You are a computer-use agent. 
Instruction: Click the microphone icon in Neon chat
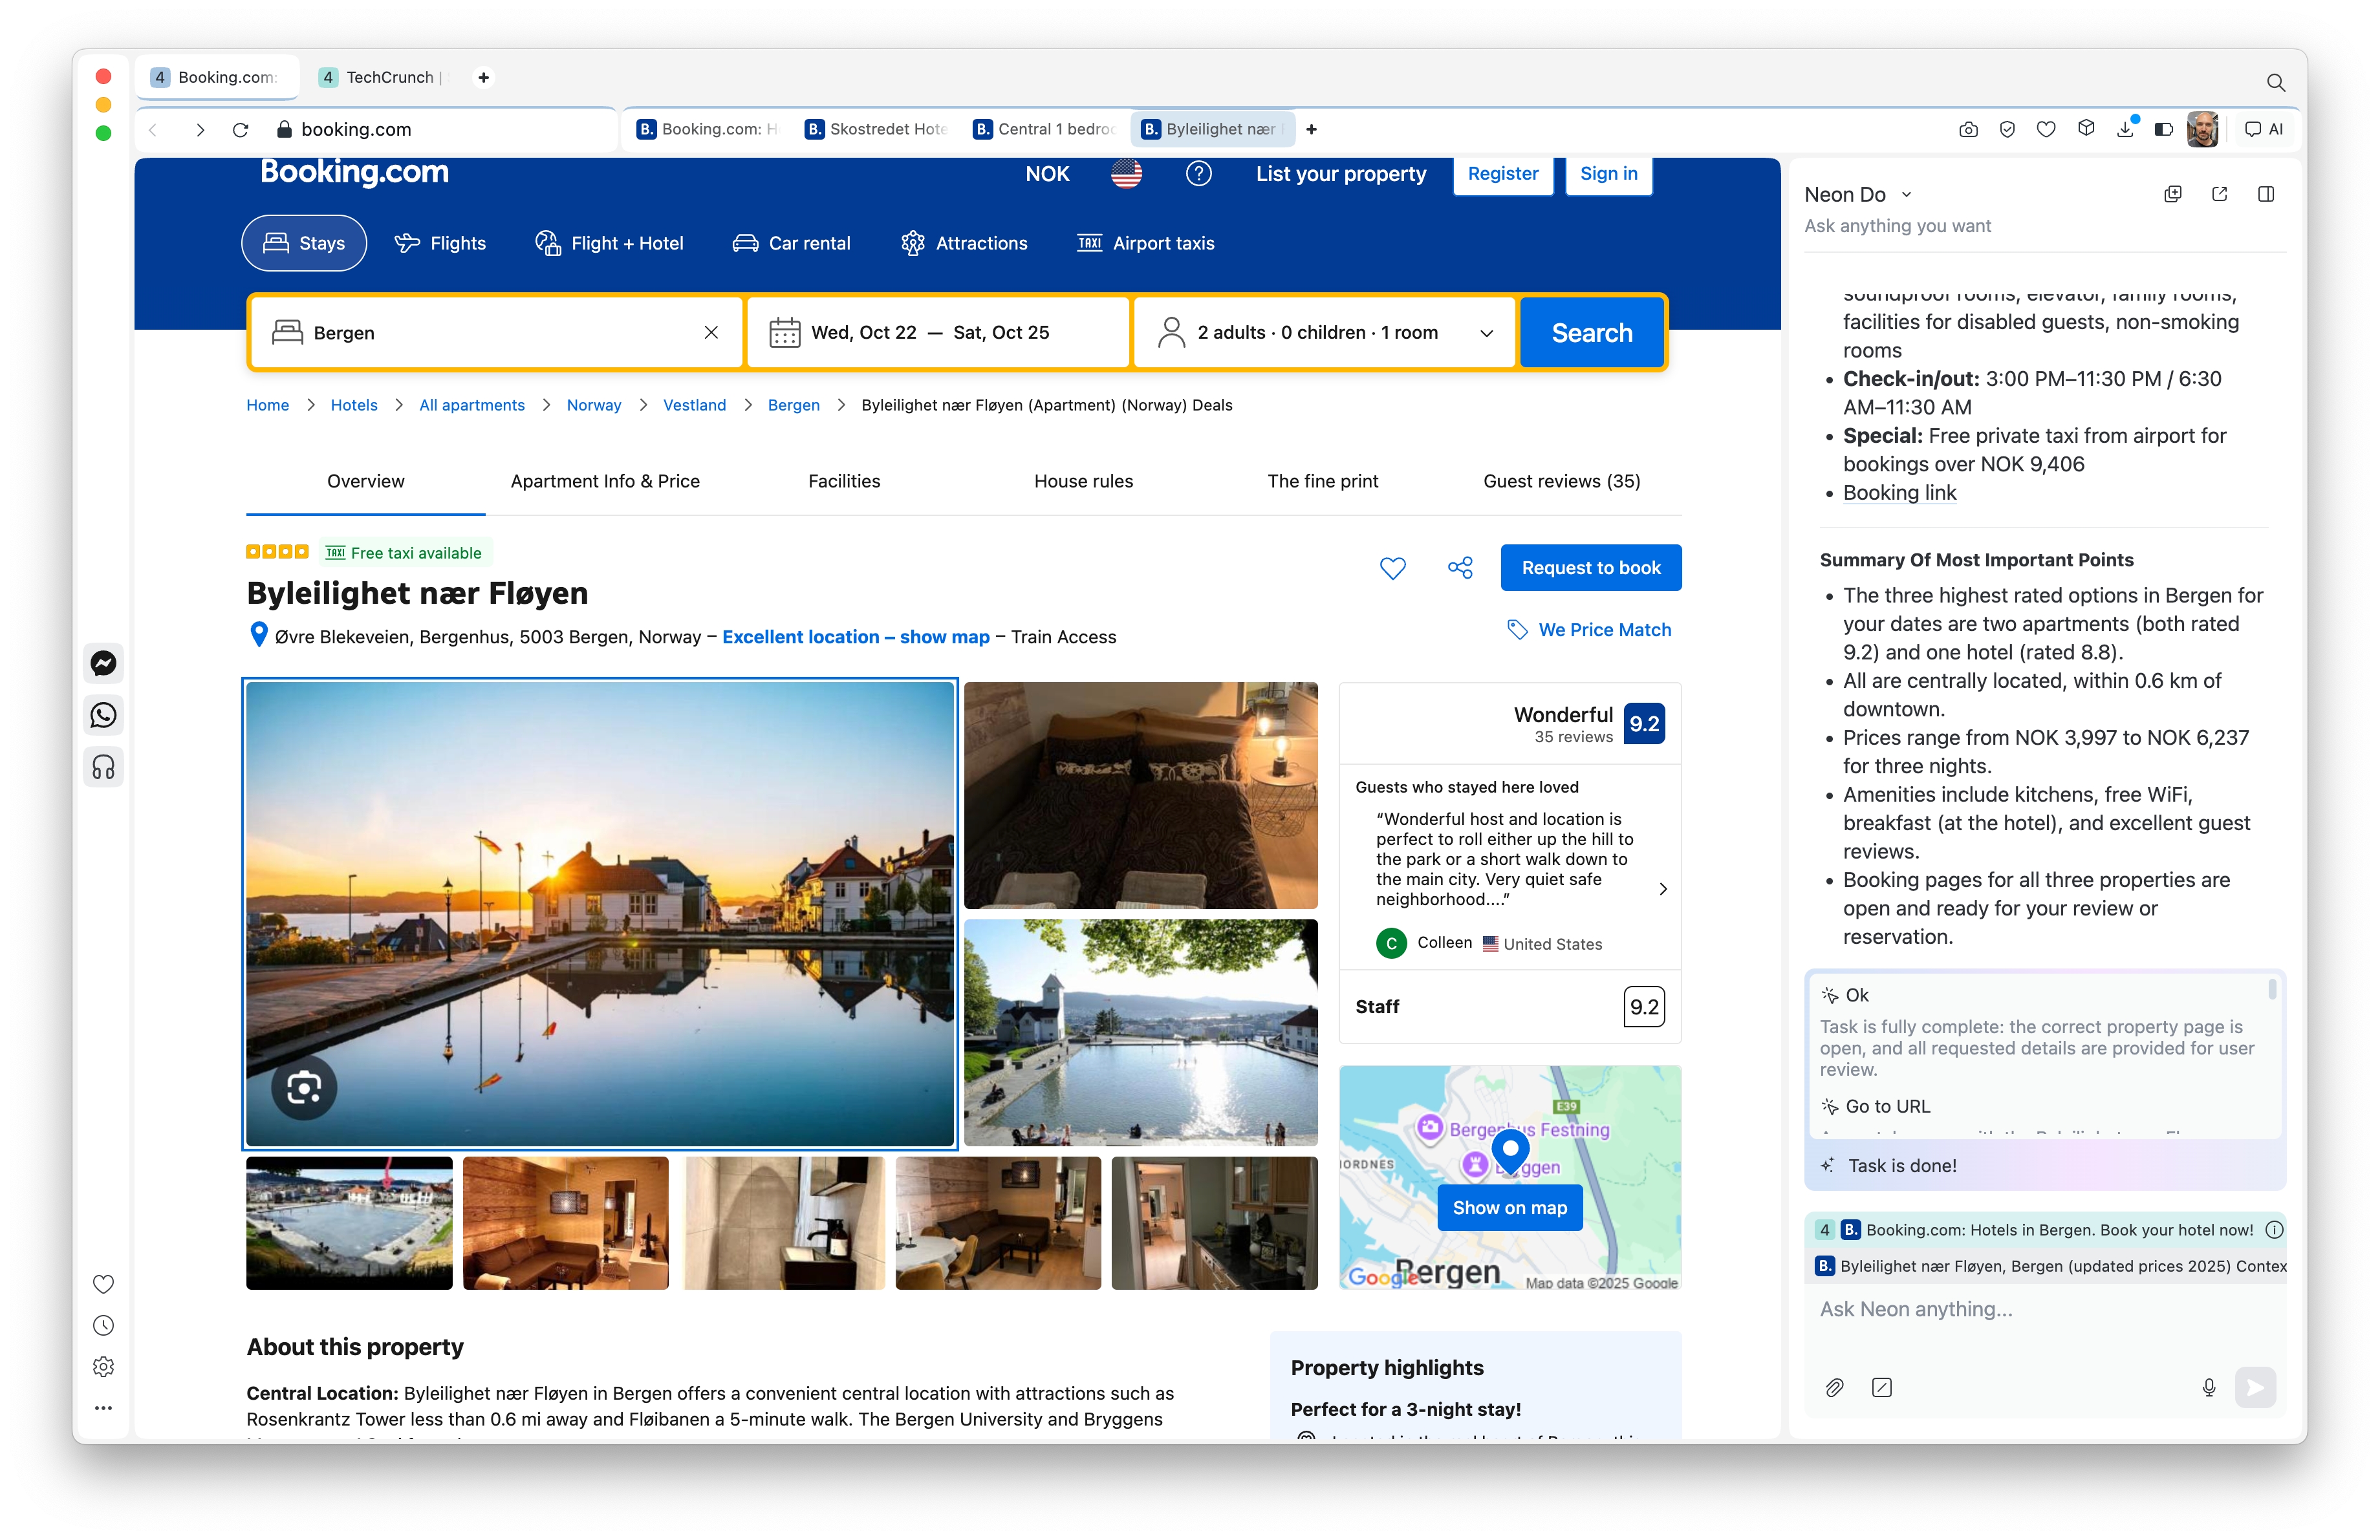[2208, 1387]
